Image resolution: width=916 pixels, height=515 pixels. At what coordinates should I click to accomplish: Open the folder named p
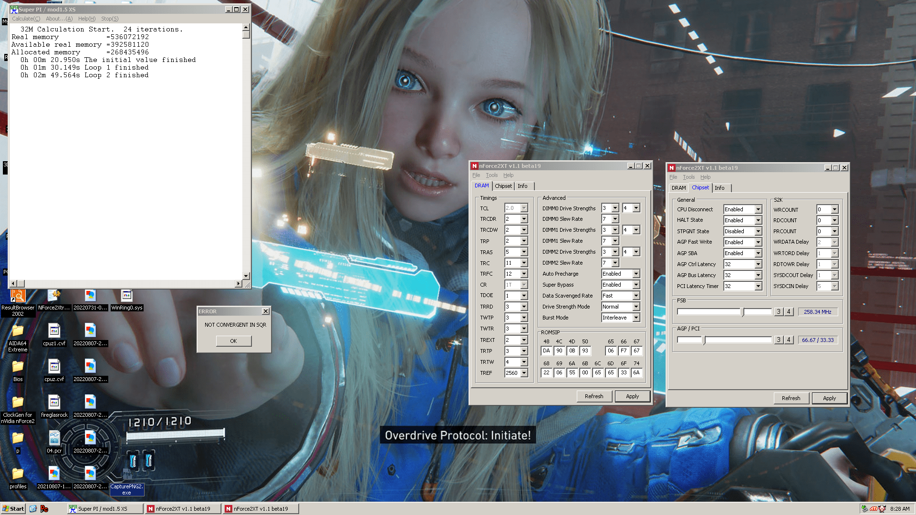(18, 443)
